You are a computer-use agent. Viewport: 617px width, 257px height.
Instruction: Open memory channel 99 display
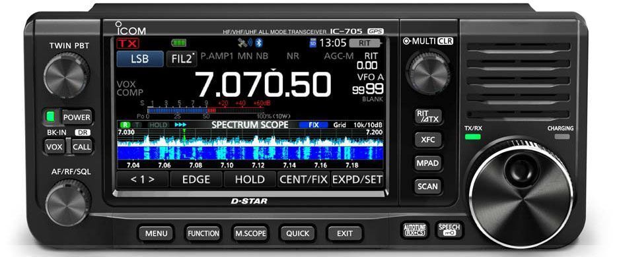[367, 89]
